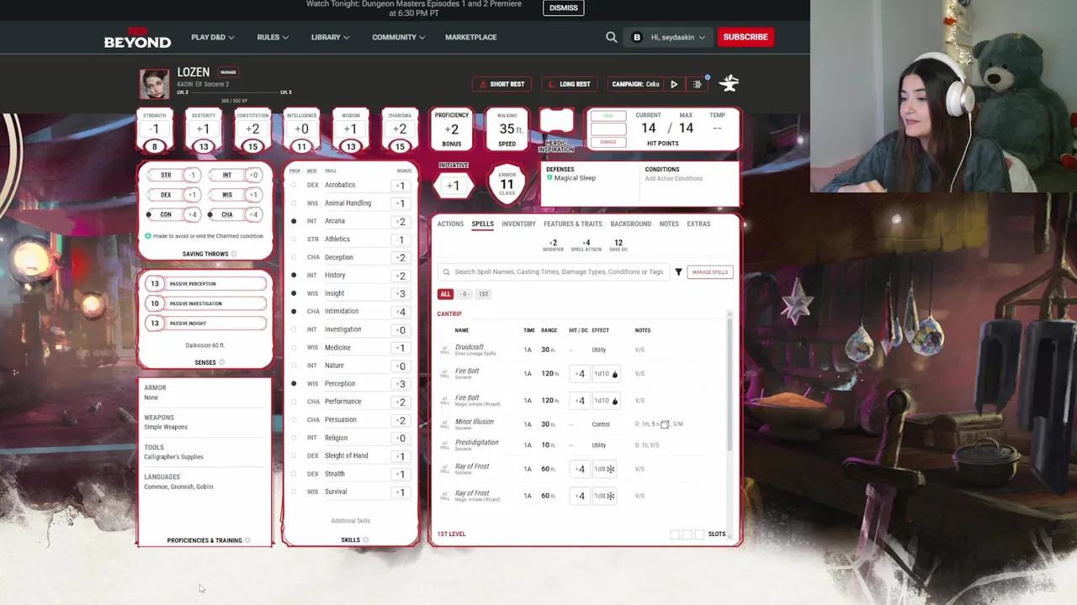
Task: Dismiss the Watch Tonight banner
Action: point(564,8)
